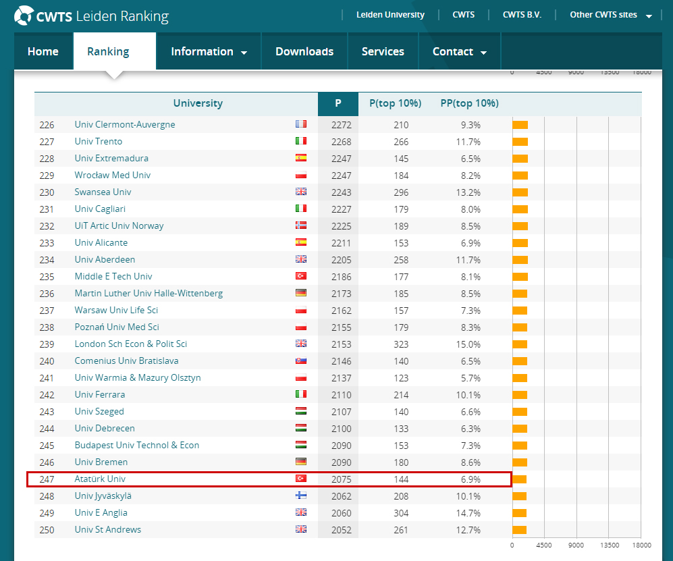The width and height of the screenshot is (673, 561).
Task: Navigate to the Home tab
Action: point(43,51)
